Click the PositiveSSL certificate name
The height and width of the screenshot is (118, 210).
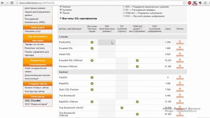[65, 42]
